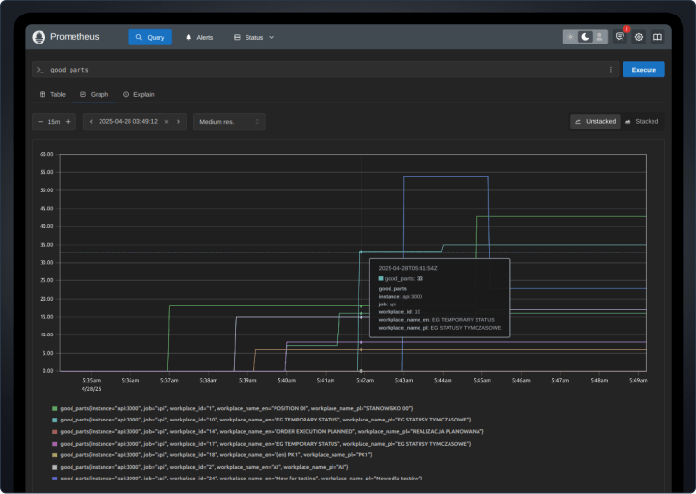The image size is (696, 494).
Task: Switch to the Explain tab
Action: click(138, 94)
